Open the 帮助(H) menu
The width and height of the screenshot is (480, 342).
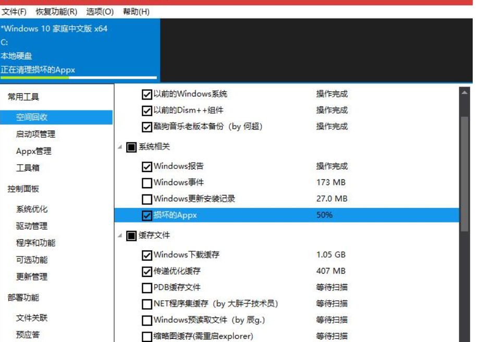136,11
